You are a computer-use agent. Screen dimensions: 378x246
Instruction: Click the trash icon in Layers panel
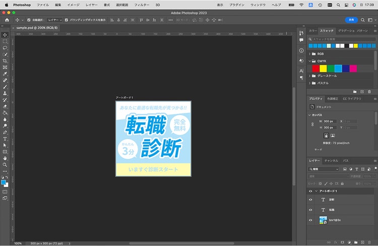(x=369, y=242)
